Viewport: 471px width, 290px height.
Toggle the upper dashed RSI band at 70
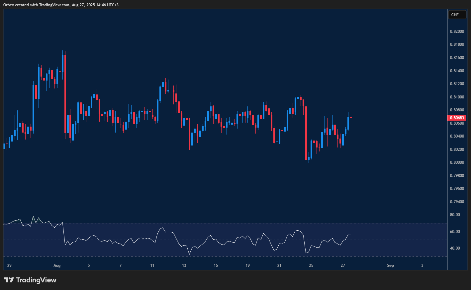(223, 223)
